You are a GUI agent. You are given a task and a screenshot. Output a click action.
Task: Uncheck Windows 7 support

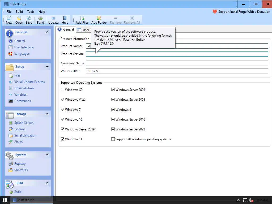click(x=63, y=110)
